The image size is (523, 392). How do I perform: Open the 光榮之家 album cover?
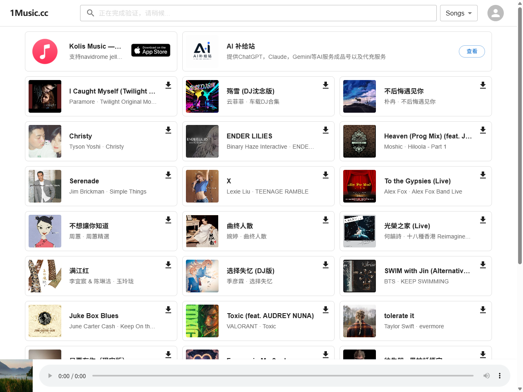(x=360, y=231)
